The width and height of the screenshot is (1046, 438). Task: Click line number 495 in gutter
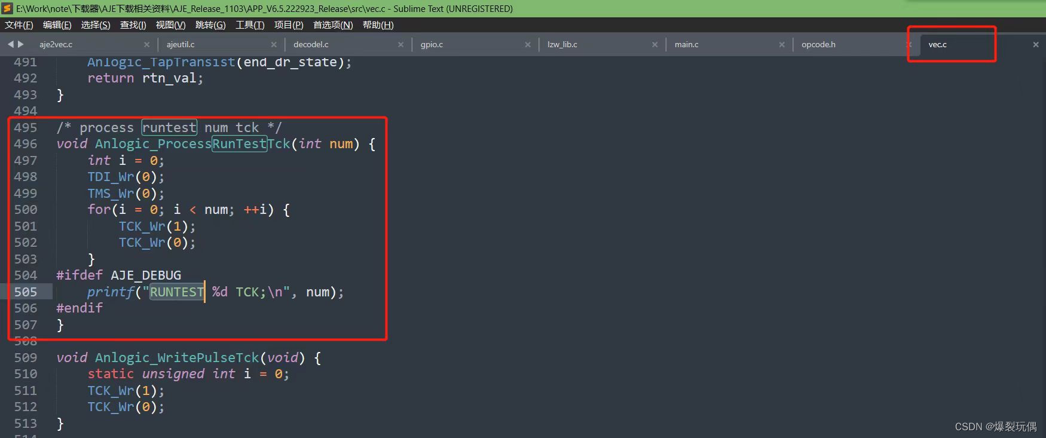pyautogui.click(x=25, y=128)
